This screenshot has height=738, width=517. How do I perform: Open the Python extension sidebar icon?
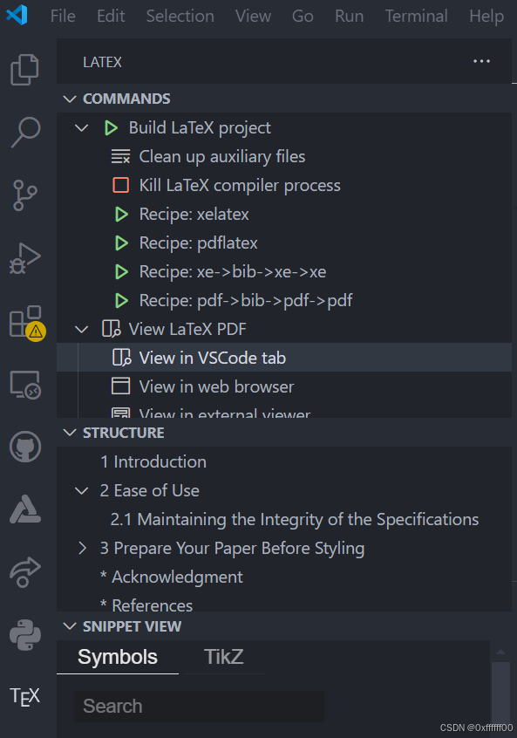tap(24, 633)
